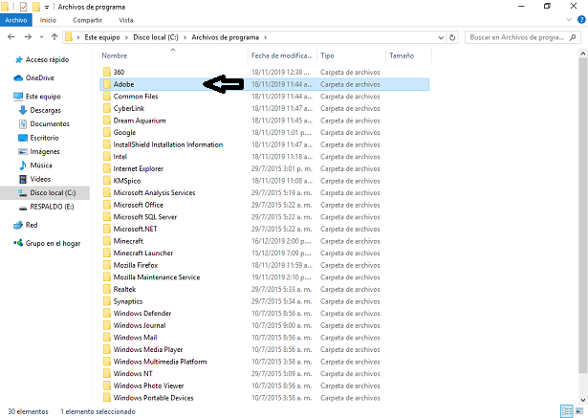Select the Realtek folder icon

point(107,289)
